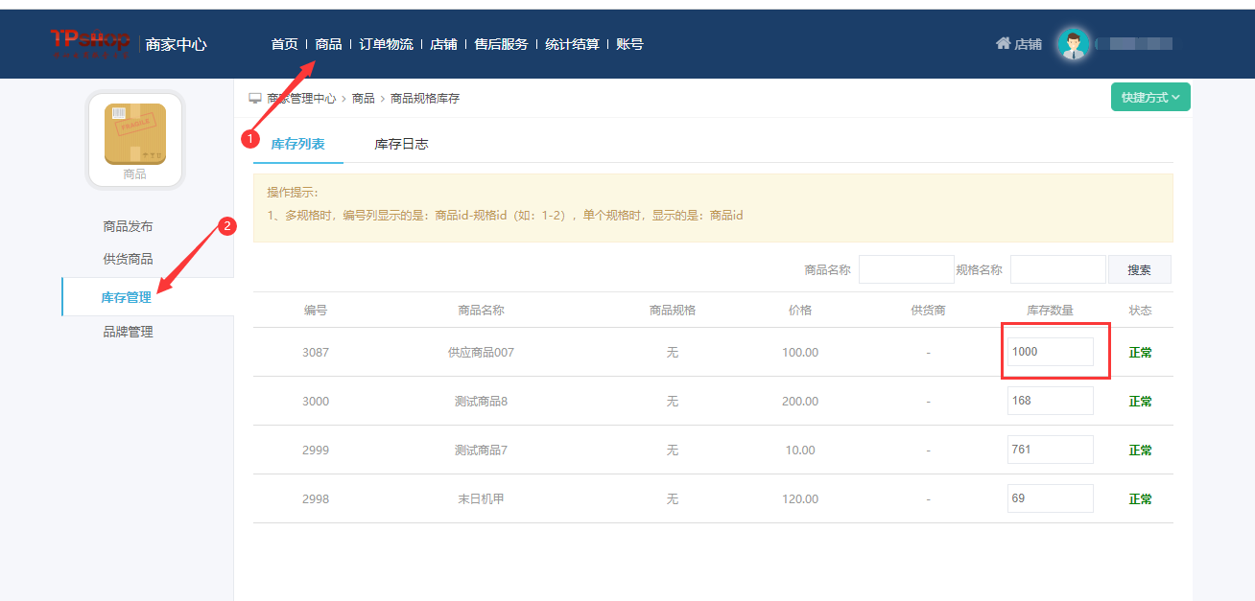Open the 统计结算 menu item
Screen dimensions: 1255x601
tap(572, 44)
